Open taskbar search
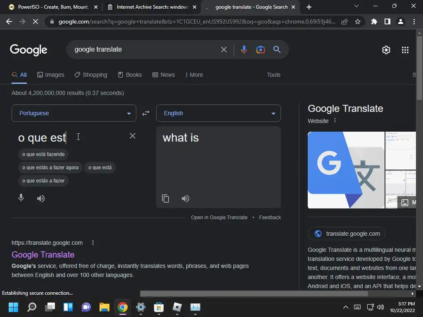423x317 pixels. pos(32,307)
